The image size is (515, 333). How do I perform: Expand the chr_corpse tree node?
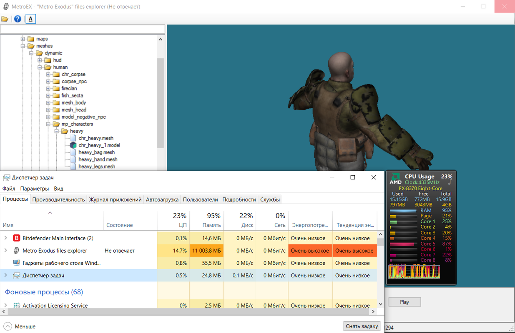point(48,75)
